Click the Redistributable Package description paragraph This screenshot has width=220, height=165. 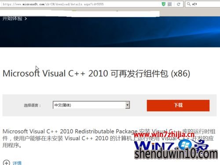[109, 138]
